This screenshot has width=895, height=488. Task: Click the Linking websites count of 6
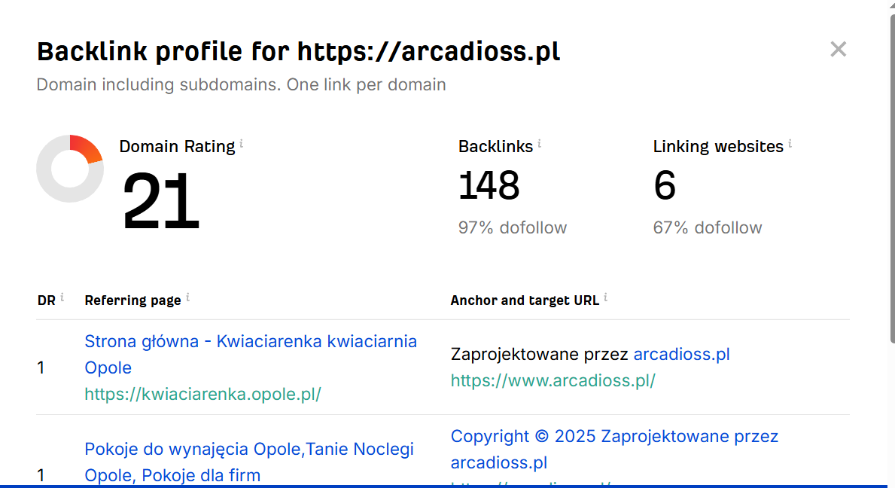[x=665, y=185]
